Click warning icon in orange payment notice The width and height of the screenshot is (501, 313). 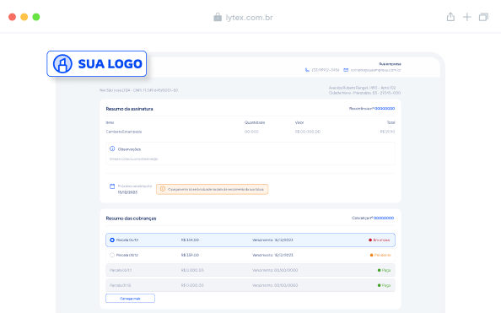[162, 189]
